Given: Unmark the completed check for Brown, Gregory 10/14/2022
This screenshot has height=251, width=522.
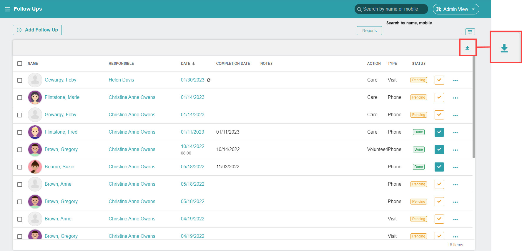Looking at the screenshot, I should pyautogui.click(x=439, y=149).
